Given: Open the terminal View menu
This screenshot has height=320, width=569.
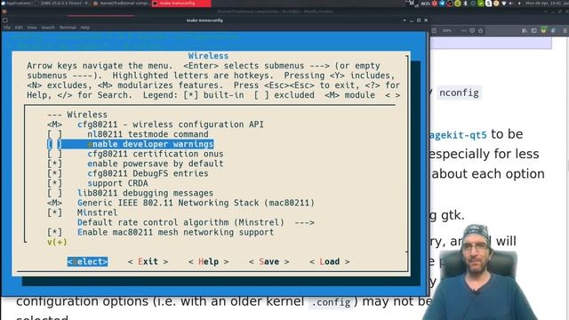Looking at the screenshot, I should click(32, 28).
